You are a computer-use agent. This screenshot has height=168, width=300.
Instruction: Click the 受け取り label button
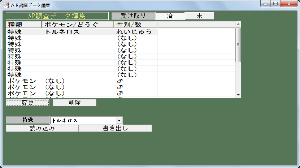(133, 16)
